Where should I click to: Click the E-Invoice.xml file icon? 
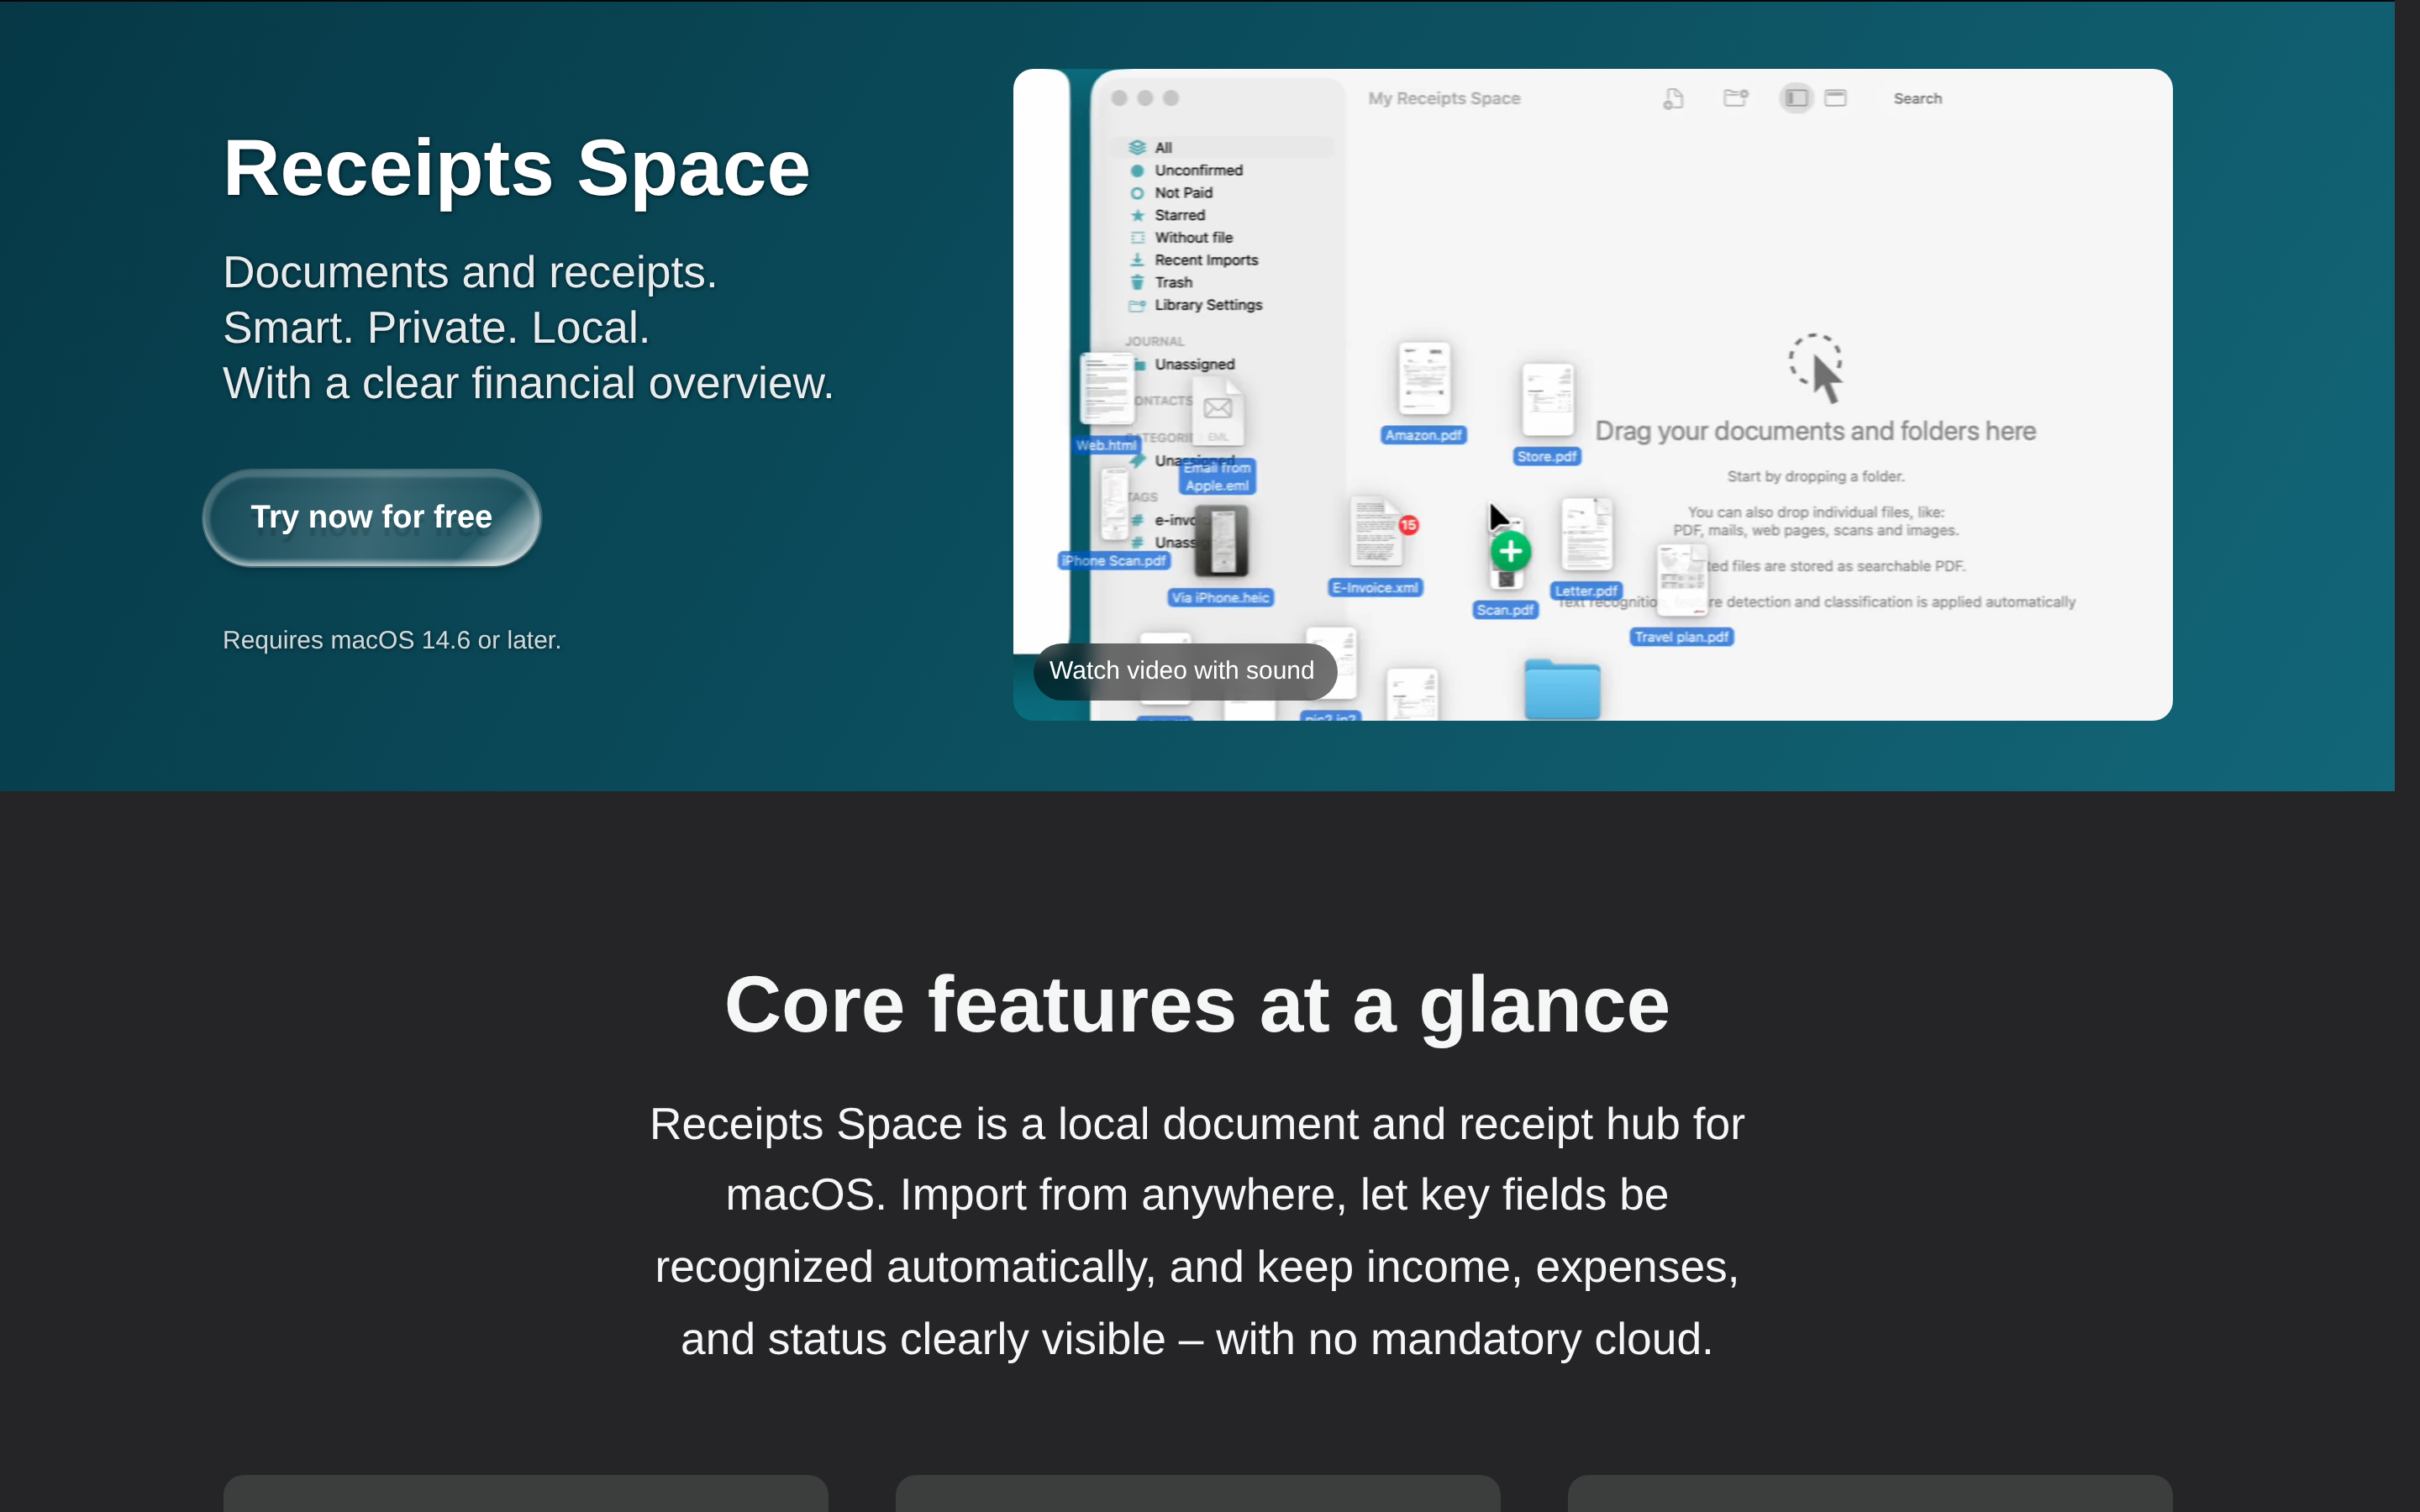pos(1375,532)
